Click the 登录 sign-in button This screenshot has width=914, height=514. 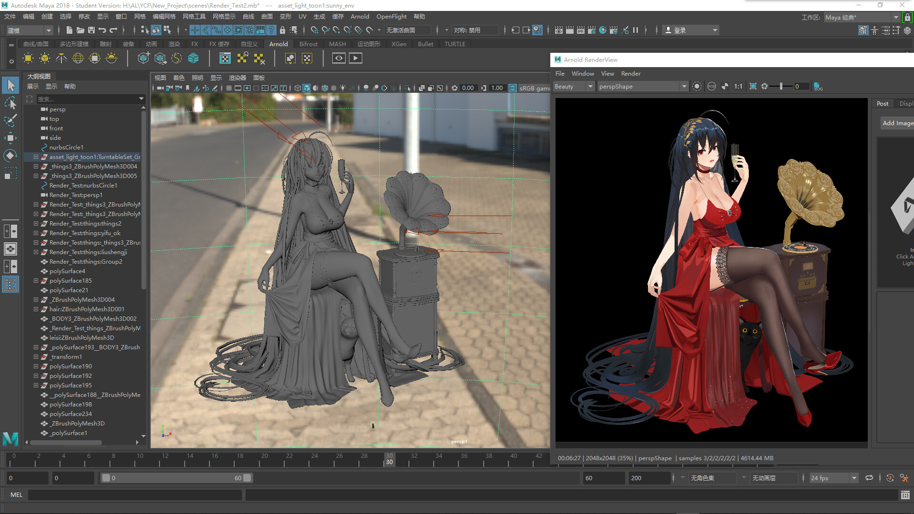[691, 30]
